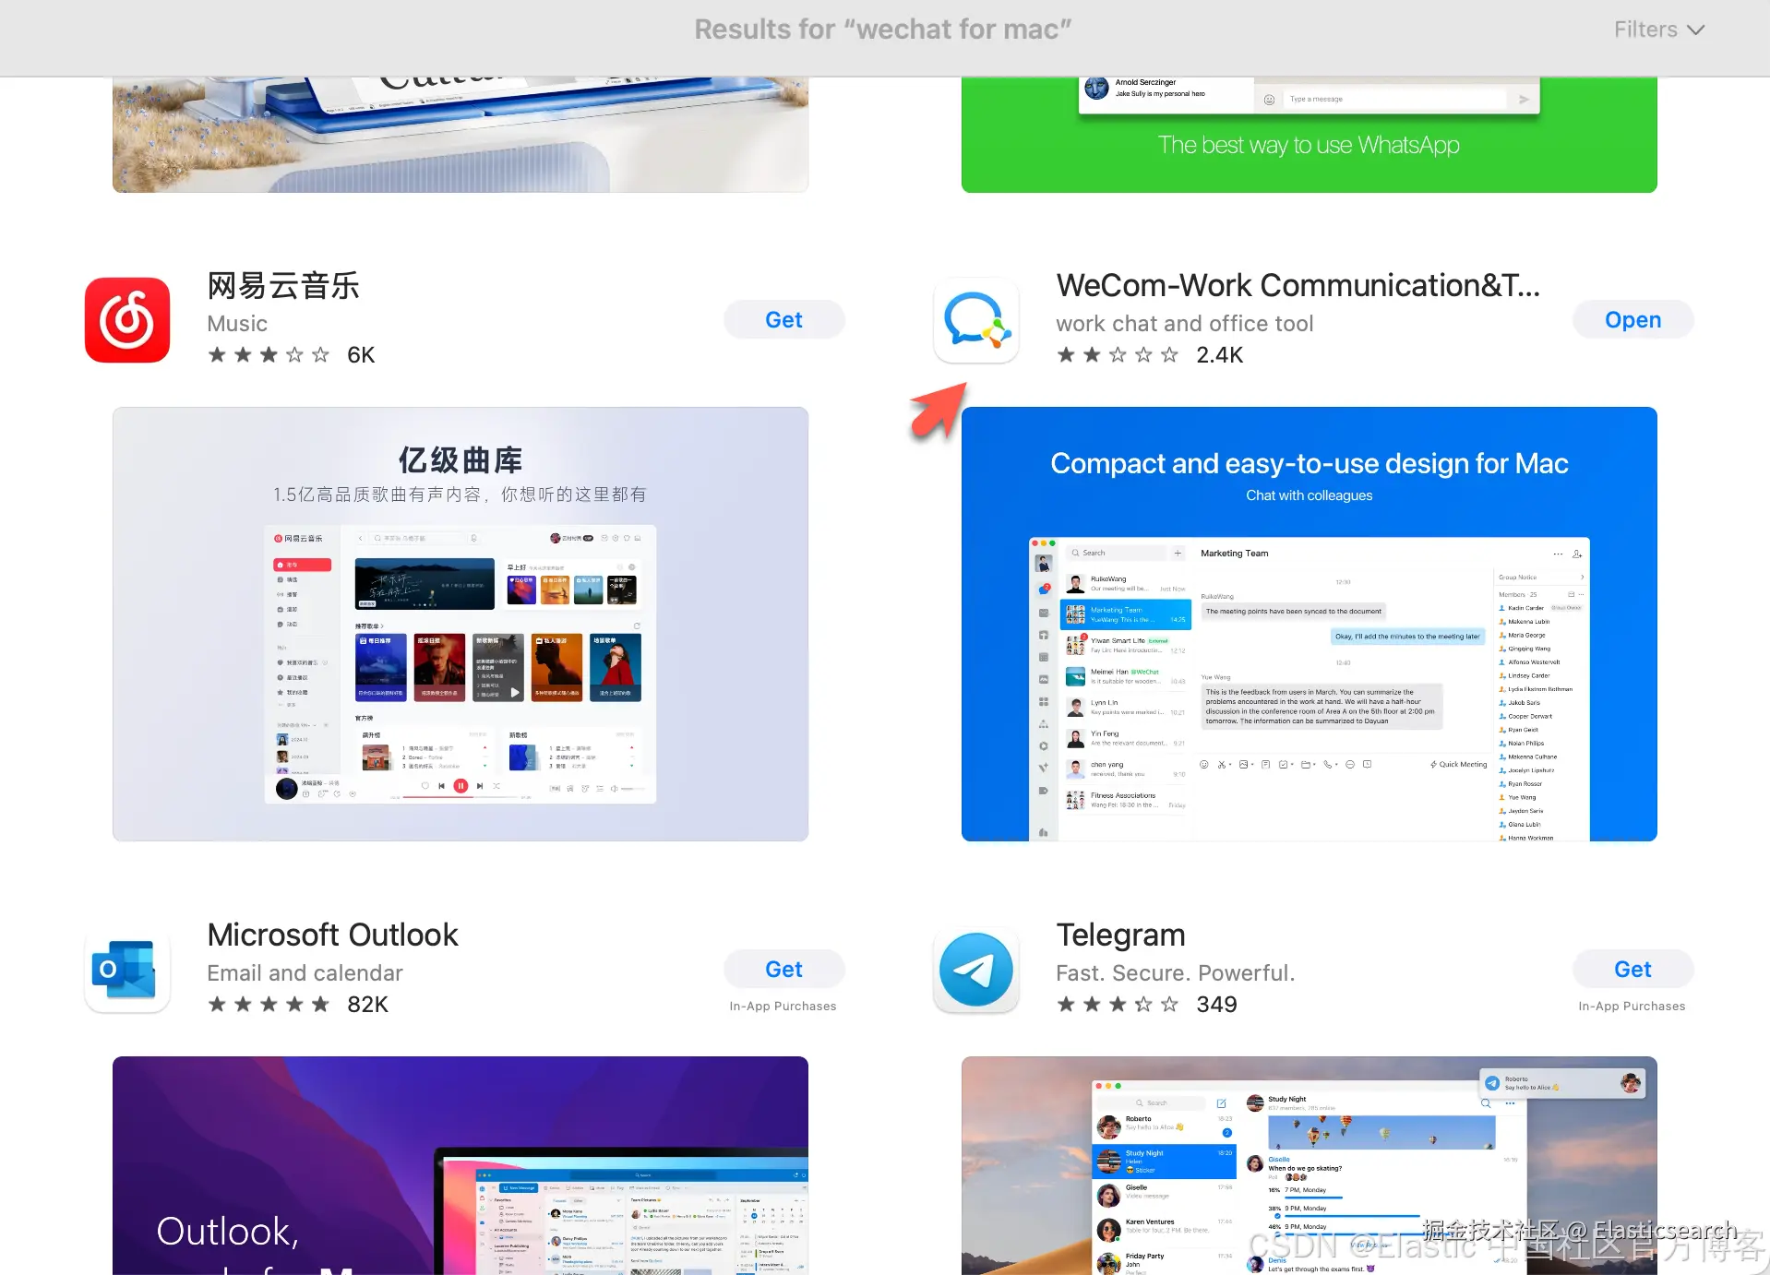View the WhatsApp green preview banner
Viewport: 1770px width, 1275px height.
[1310, 135]
